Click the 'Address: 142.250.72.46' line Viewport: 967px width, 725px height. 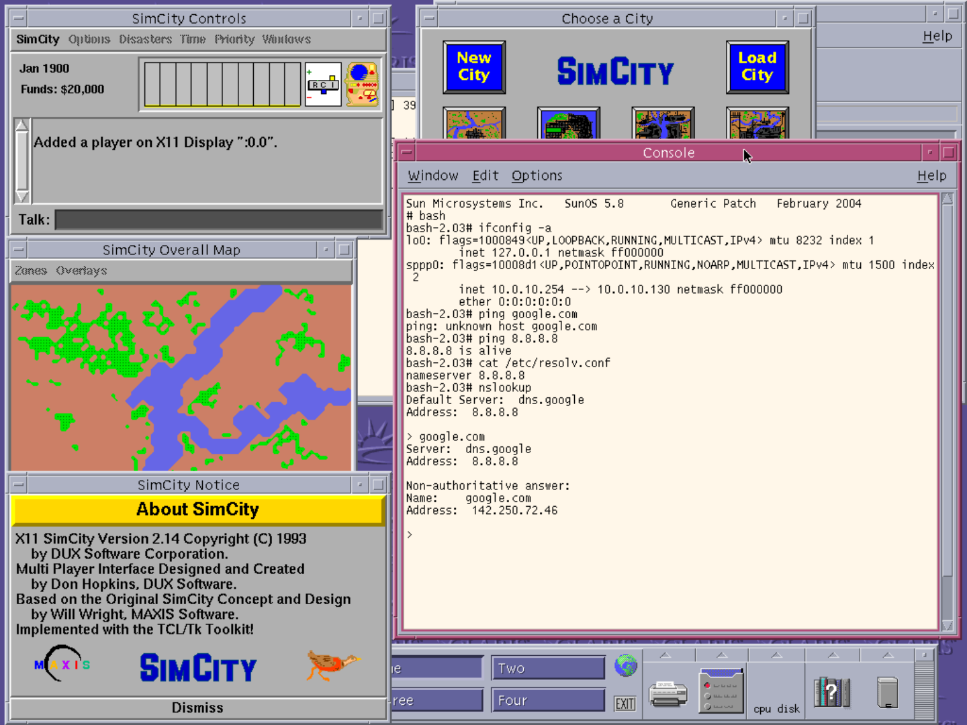(x=481, y=510)
